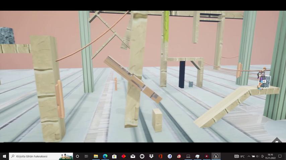Open Microsoft Edge browser in taskbar
This screenshot has width=286, height=160.
tap(105, 156)
